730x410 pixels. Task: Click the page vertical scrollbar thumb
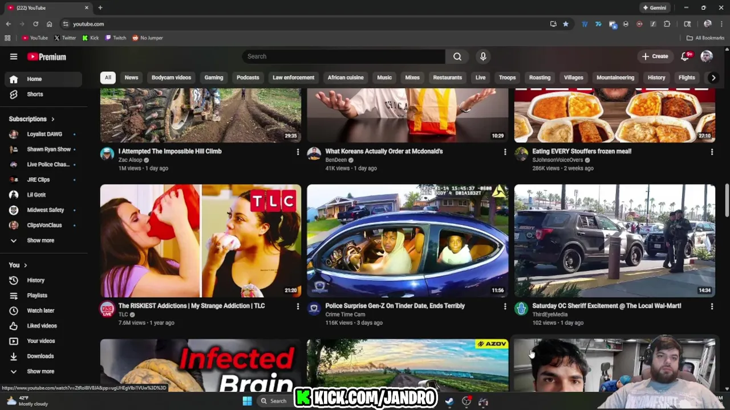pos(727,200)
